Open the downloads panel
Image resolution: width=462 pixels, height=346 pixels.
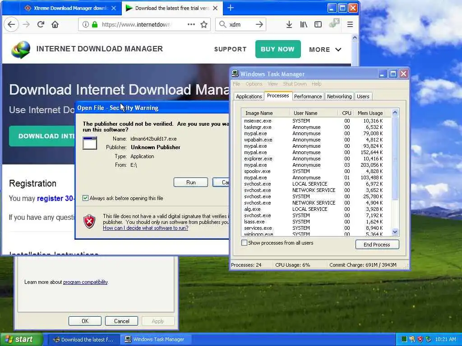click(x=289, y=24)
